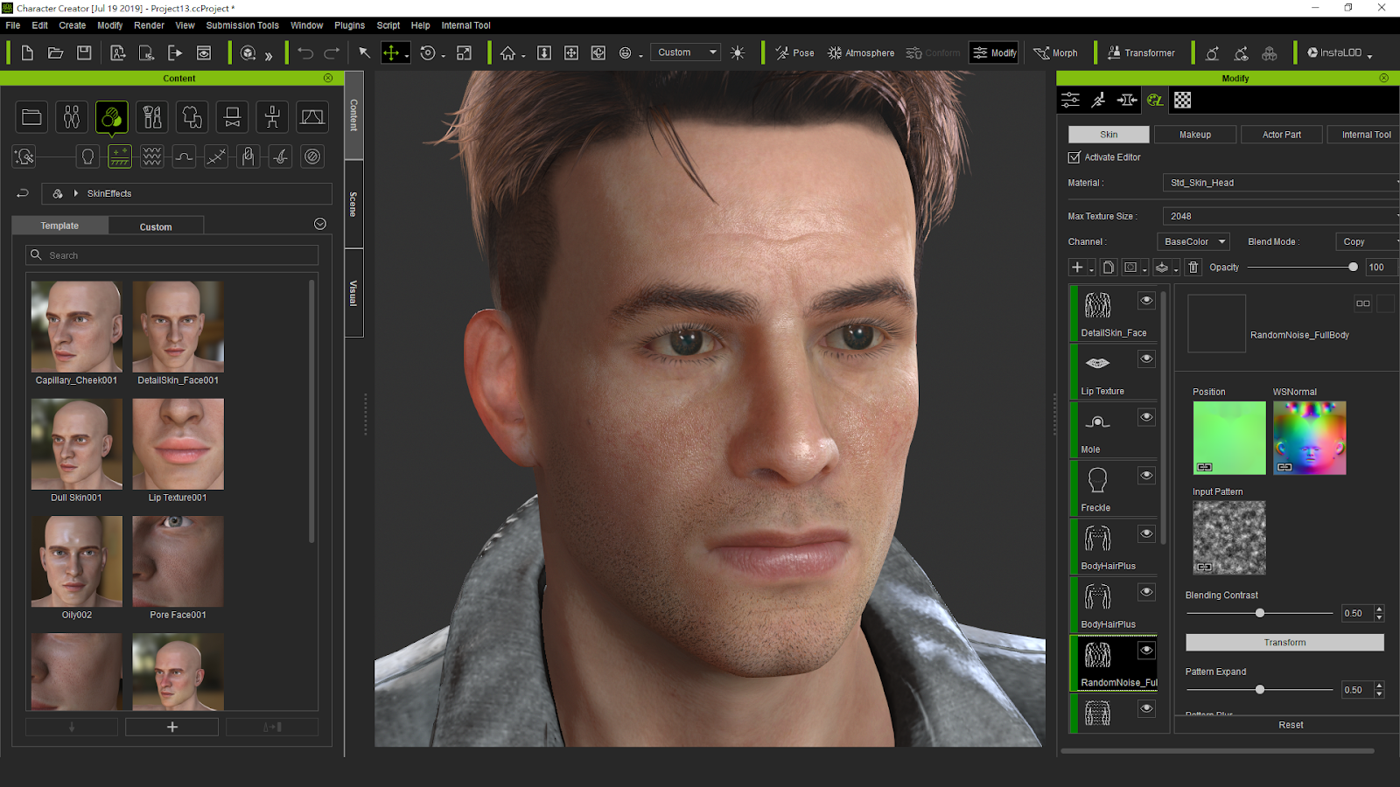Toggle eye on the second BodyHairPlus layer
The height and width of the screenshot is (787, 1400).
pyautogui.click(x=1146, y=592)
